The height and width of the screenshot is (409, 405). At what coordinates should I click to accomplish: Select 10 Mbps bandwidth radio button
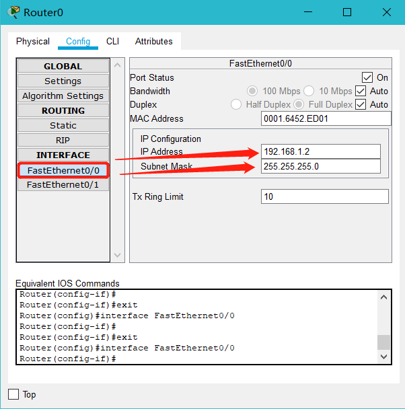coord(309,91)
